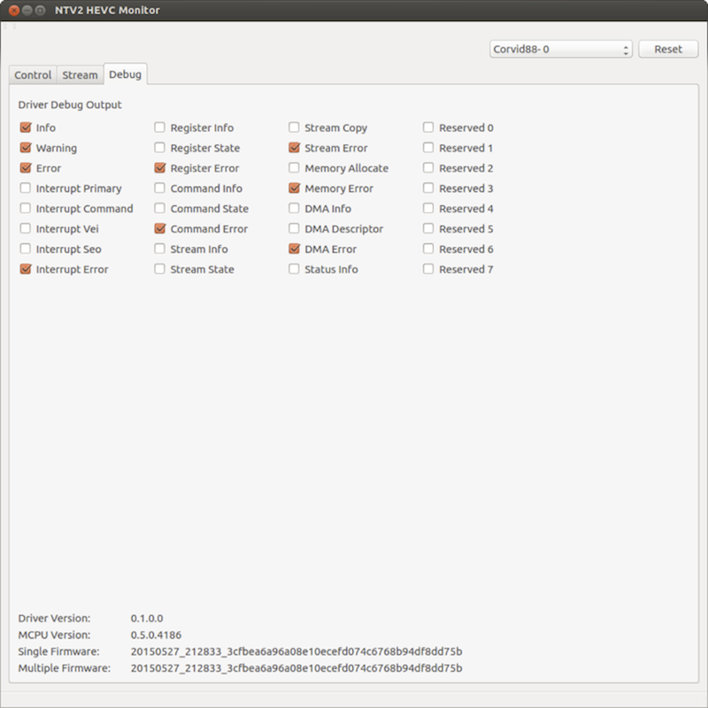
Task: Enable Stream Copy debug output
Action: [x=294, y=127]
